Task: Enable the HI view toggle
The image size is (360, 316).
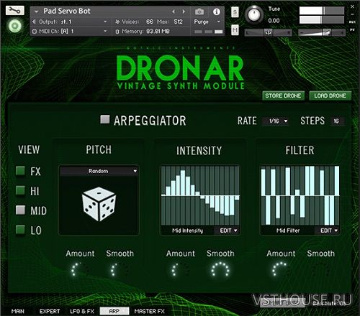Action: [20, 190]
